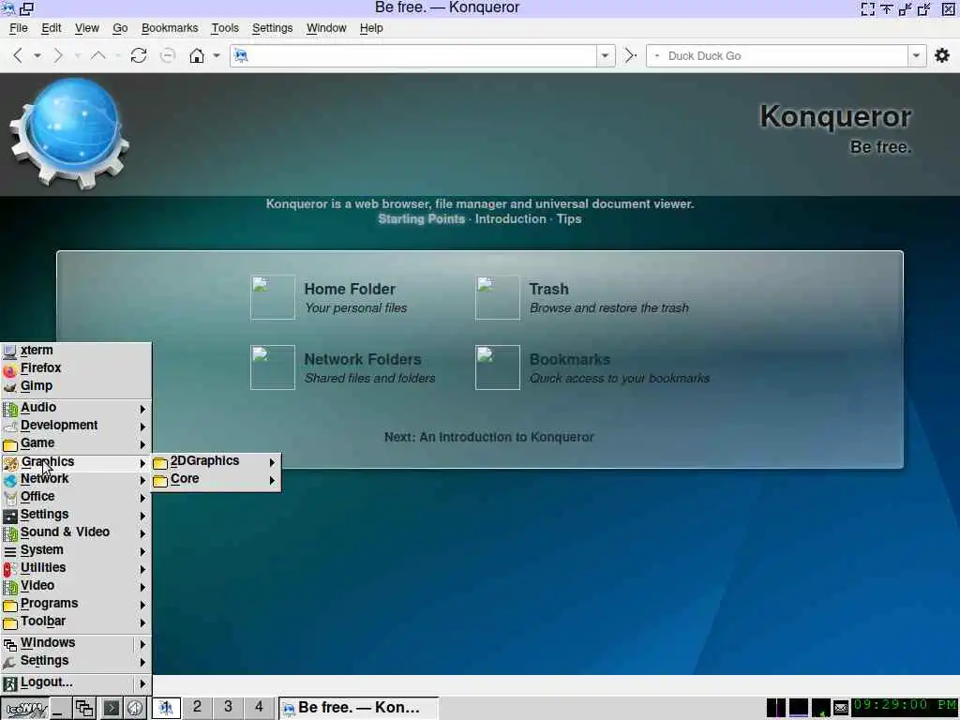Open the Bookmarks thumbnail icon

(x=498, y=367)
